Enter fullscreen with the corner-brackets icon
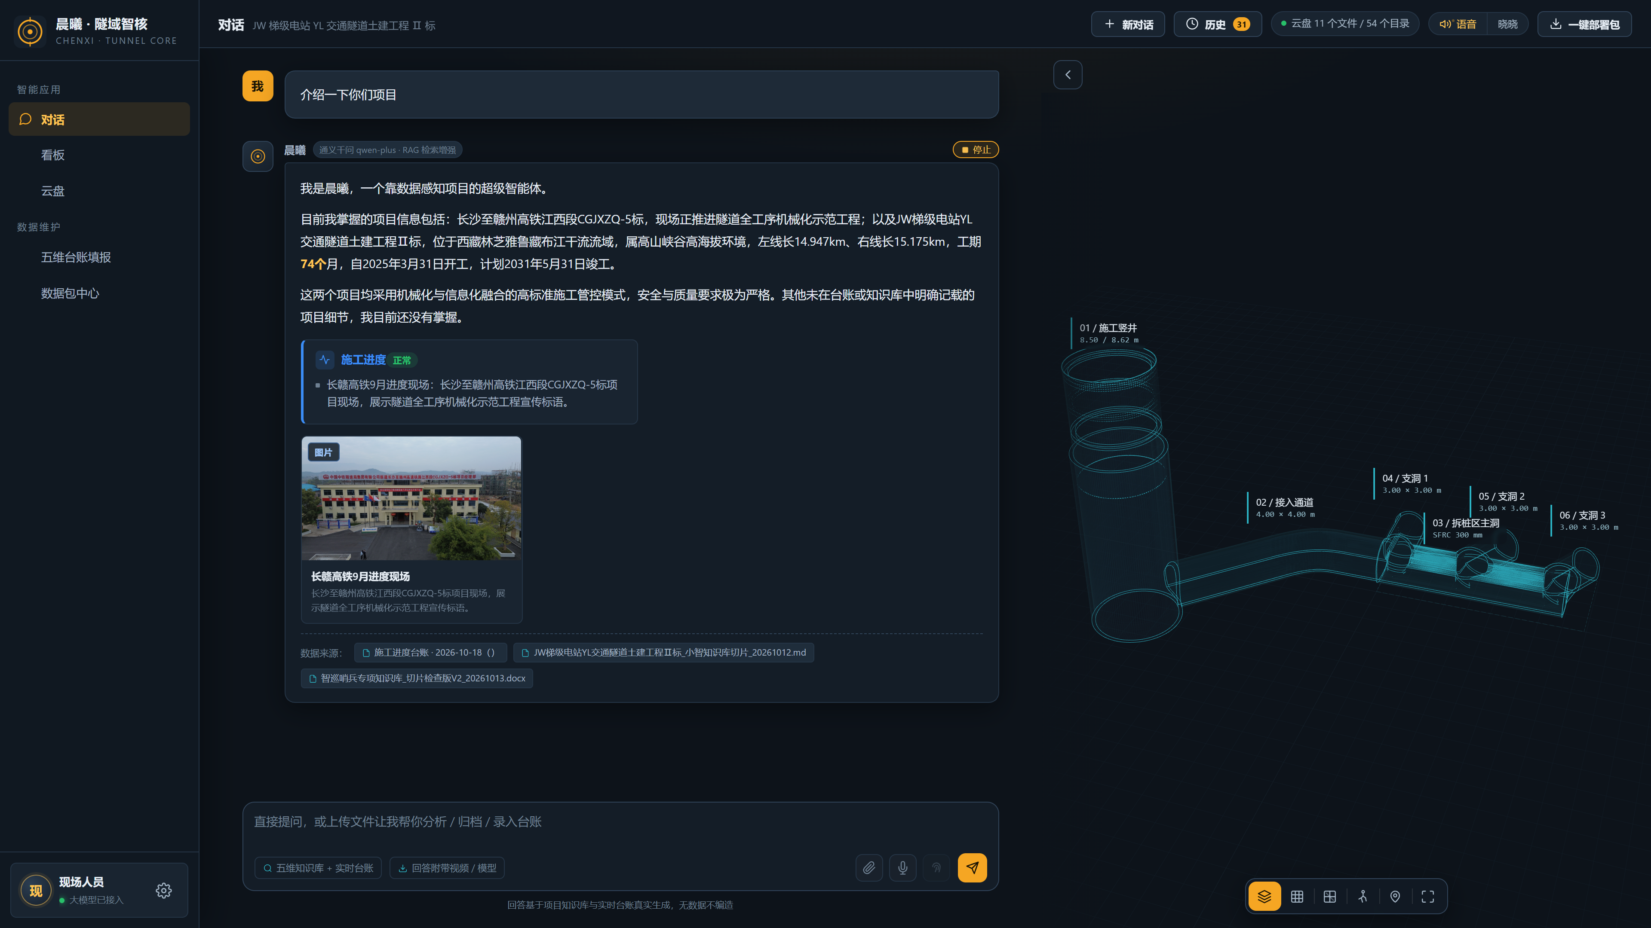Viewport: 1651px width, 928px height. click(1427, 896)
